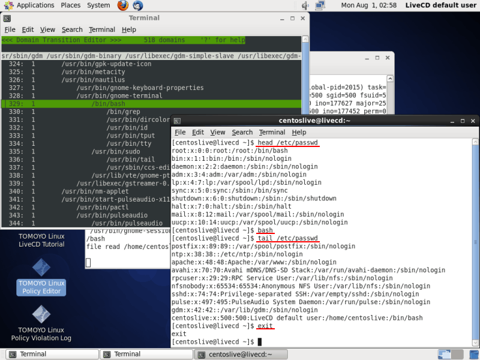Open Search menu in centoslive@livecd terminal

pyautogui.click(x=242, y=132)
